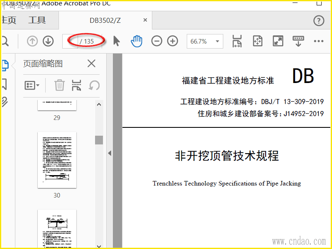Open the search magnifier tool
This screenshot has width=332, height=249.
click(x=5, y=41)
